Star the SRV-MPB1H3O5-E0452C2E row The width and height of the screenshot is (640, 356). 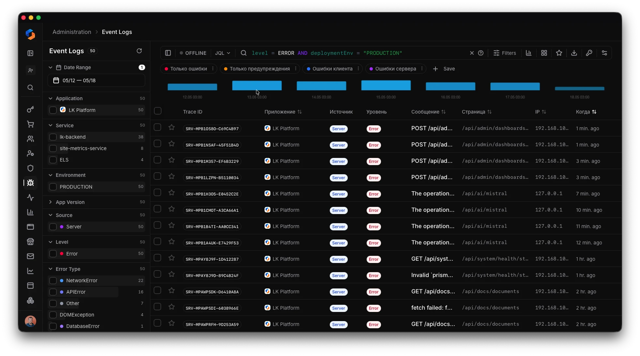pos(172,193)
